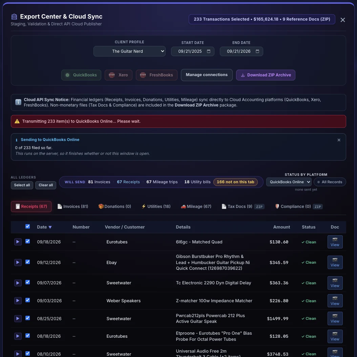This screenshot has height=357, width=357.
Task: Open the Start Date calendar picker icon
Action: (209, 51)
